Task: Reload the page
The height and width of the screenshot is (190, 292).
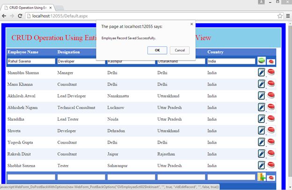Action: coord(20,16)
